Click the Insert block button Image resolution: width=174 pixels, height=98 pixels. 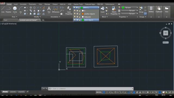coord(102,10)
